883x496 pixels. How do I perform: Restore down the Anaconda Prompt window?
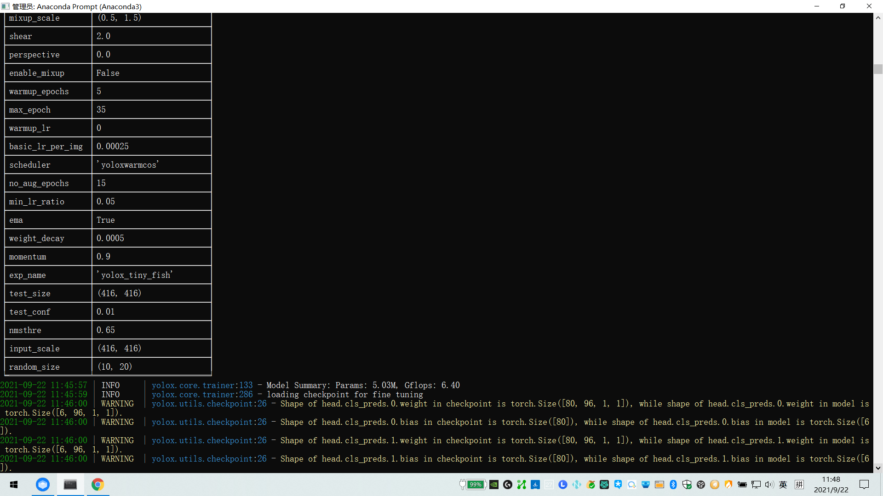point(843,6)
